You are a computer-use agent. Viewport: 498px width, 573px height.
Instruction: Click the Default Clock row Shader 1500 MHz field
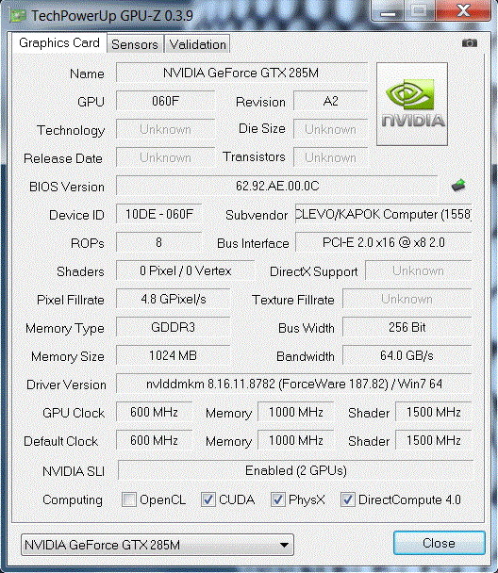tap(434, 440)
